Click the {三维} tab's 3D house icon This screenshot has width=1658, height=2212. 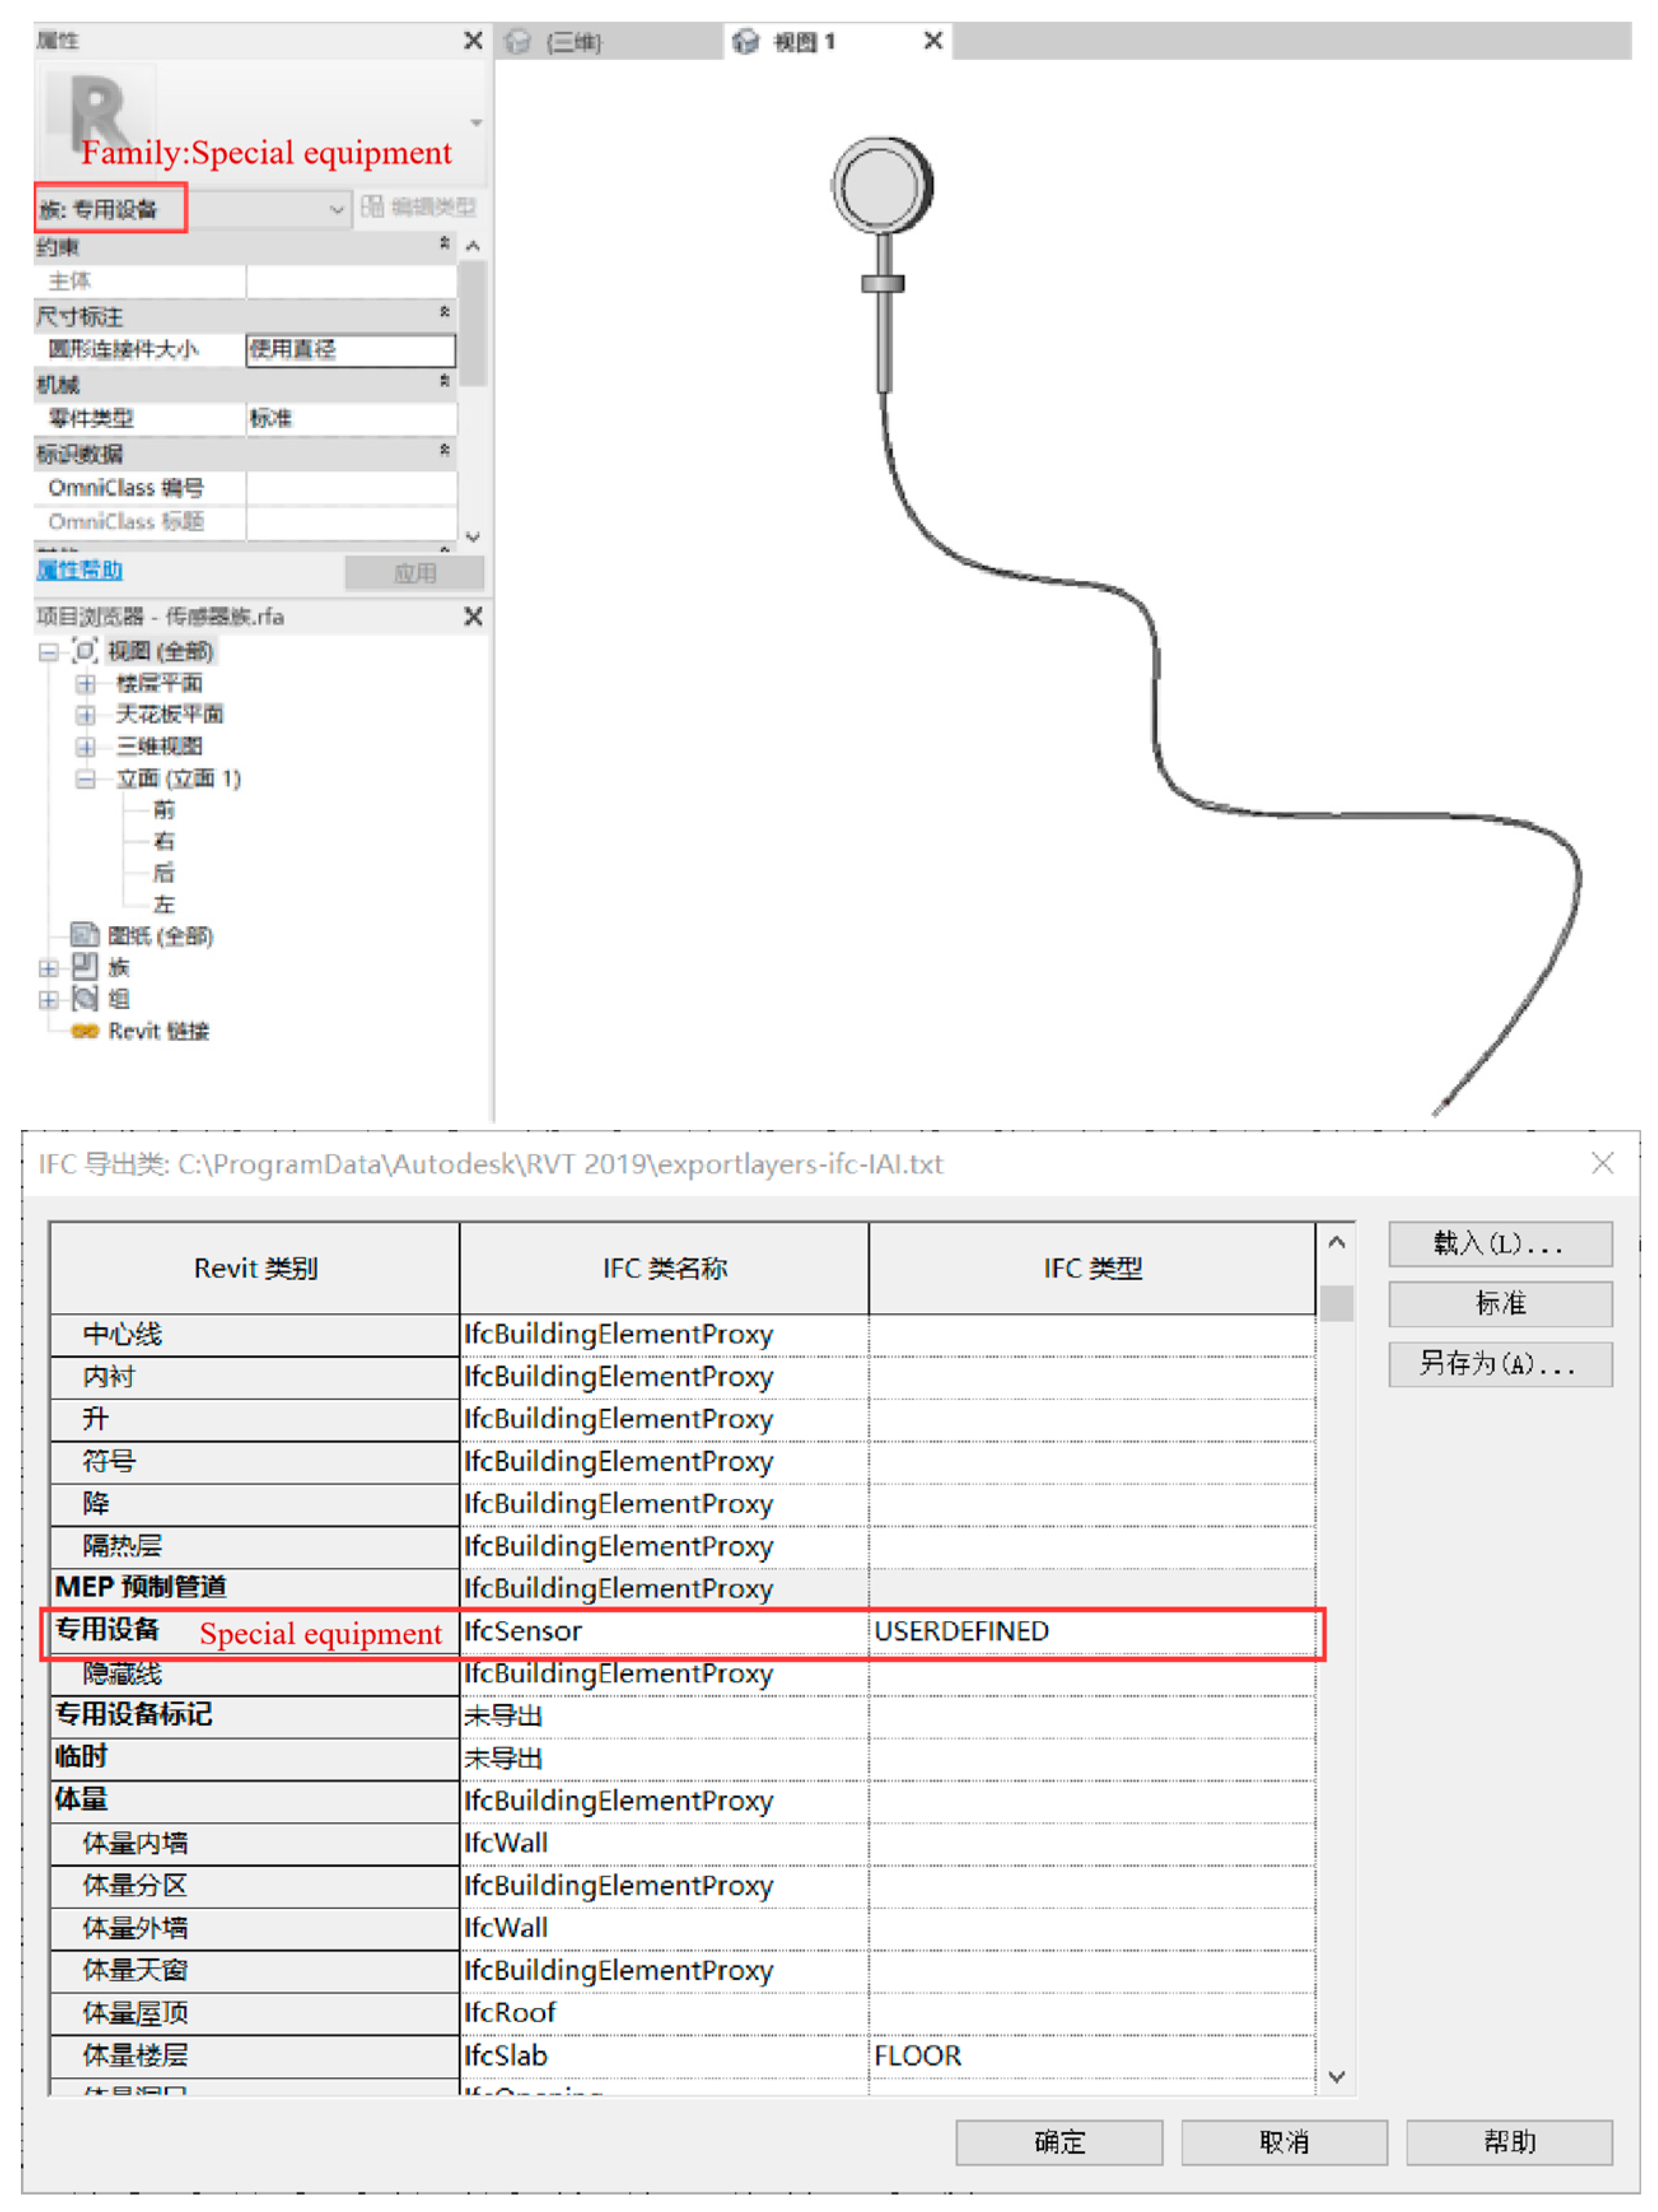coord(517,42)
